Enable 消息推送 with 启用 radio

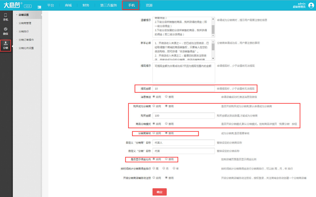click(154, 96)
